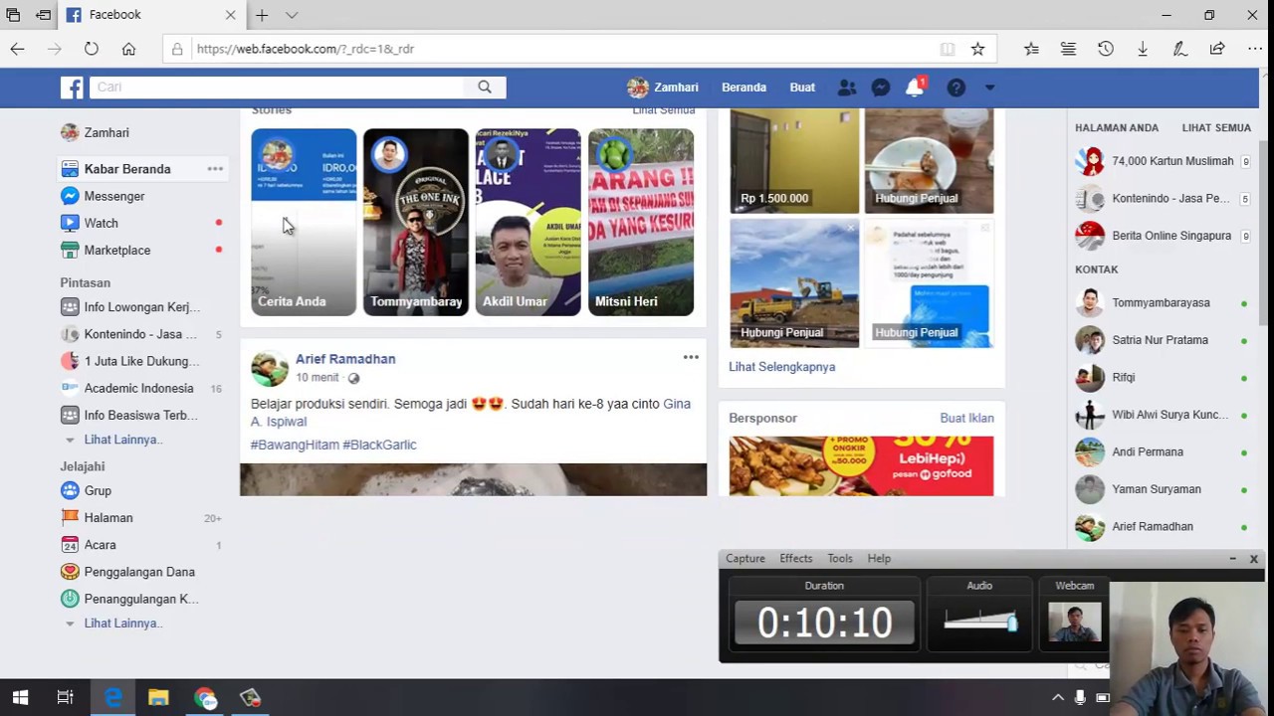1274x716 pixels.
Task: Click LIHAT SEMUA for Halaman Anda
Action: click(x=1216, y=127)
